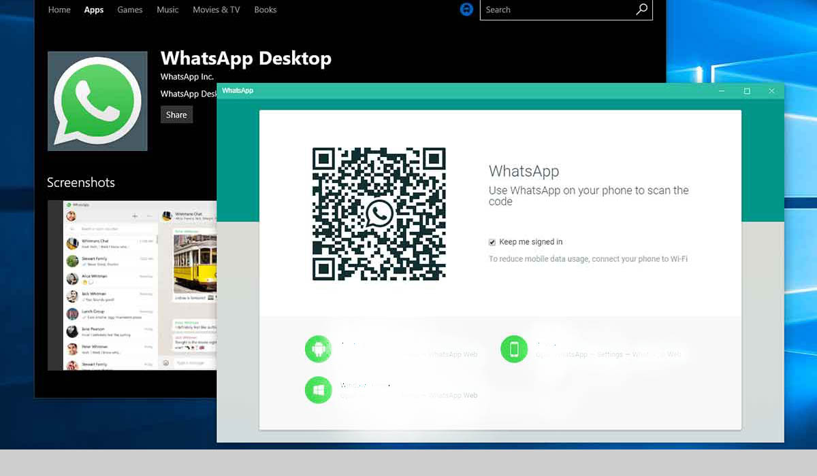Click the Screenshots heading in Store
This screenshot has width=817, height=476.
(81, 182)
